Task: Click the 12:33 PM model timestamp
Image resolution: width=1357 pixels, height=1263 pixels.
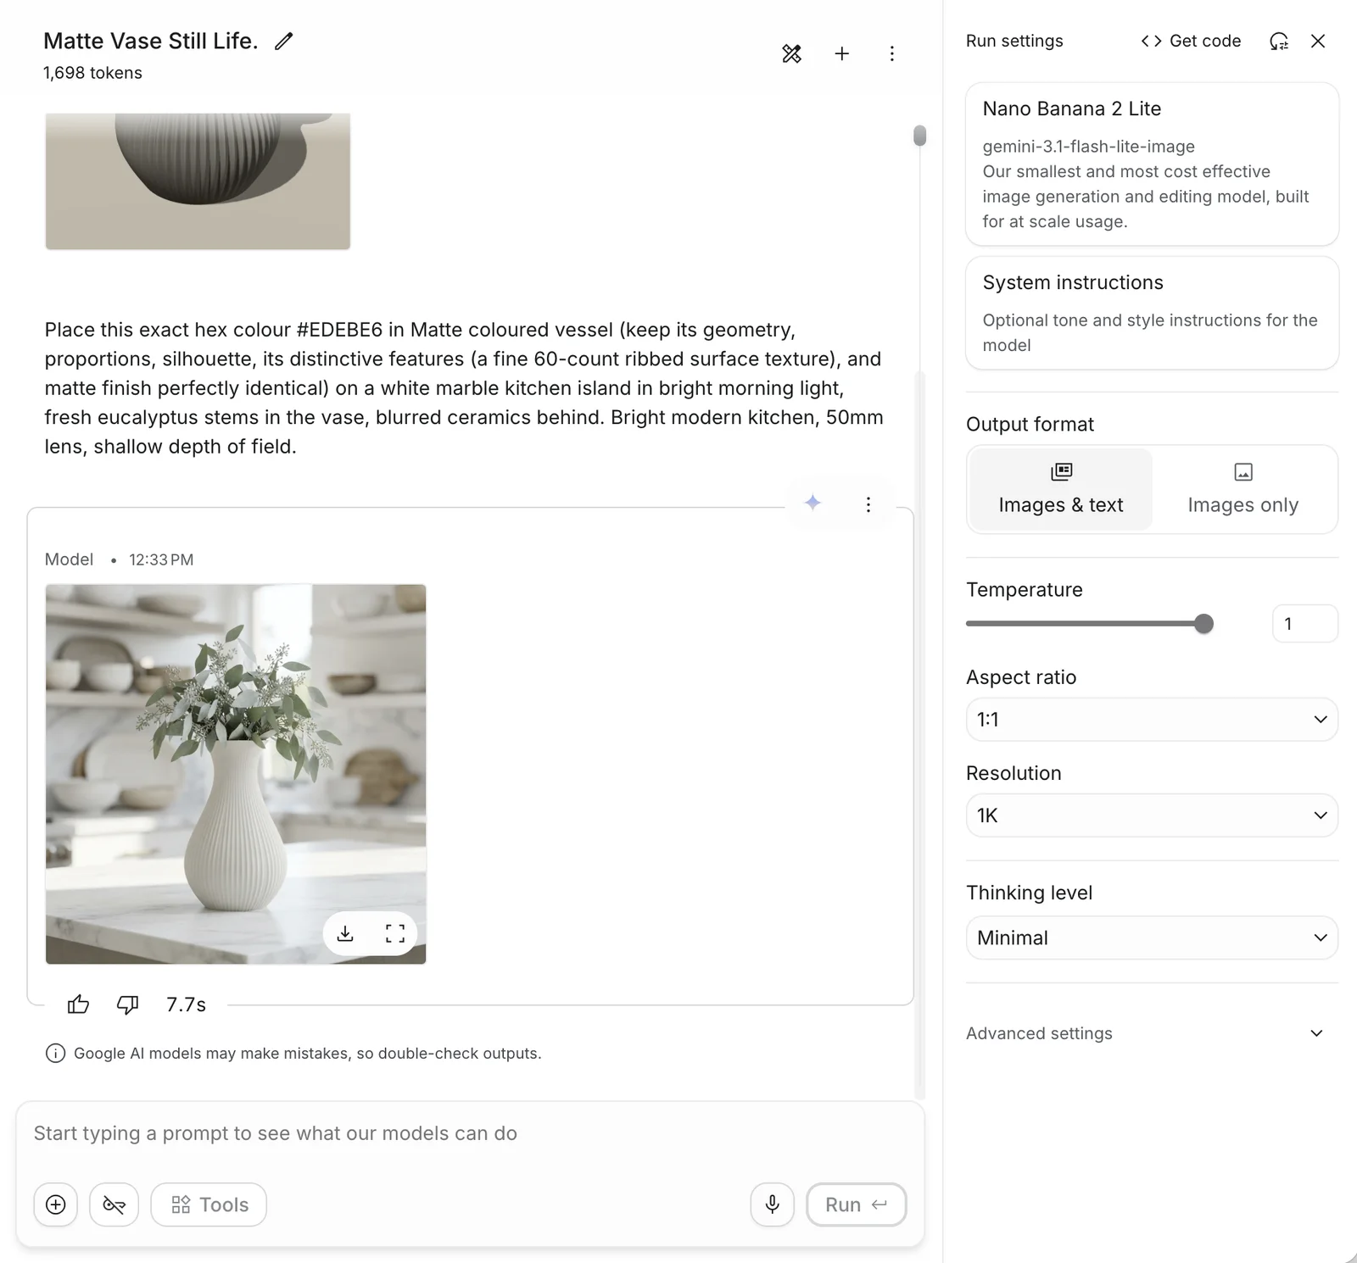Action: [161, 559]
